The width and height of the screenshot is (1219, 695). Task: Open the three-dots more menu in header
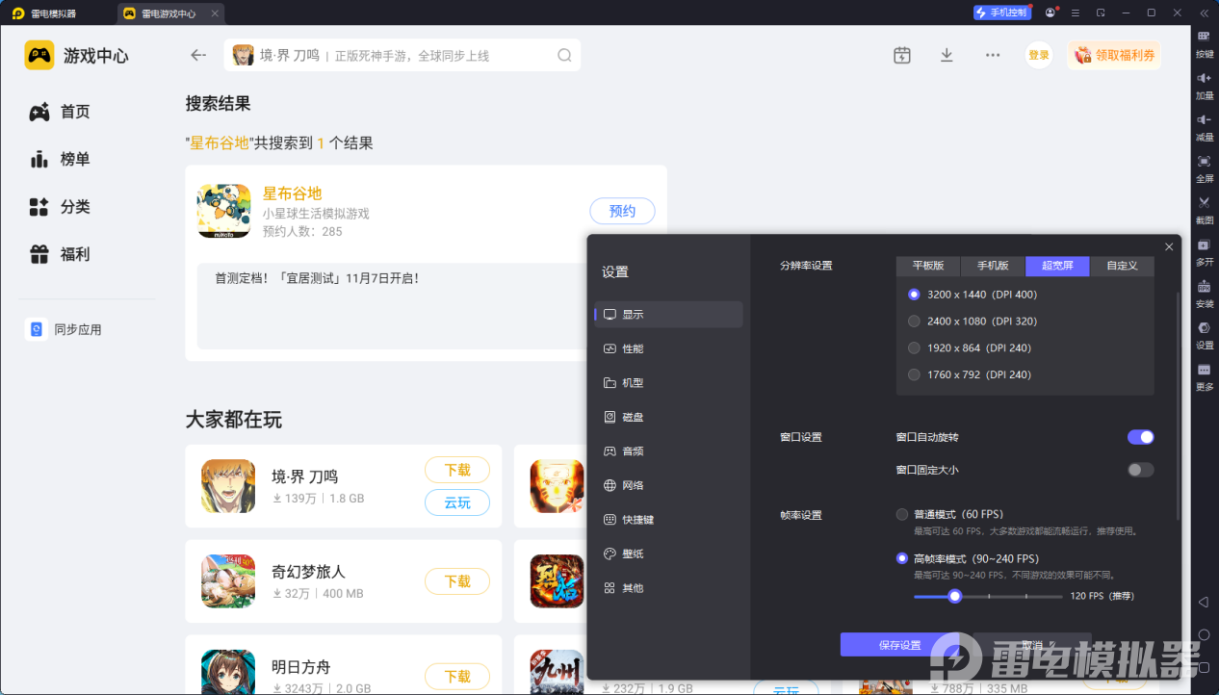point(993,56)
